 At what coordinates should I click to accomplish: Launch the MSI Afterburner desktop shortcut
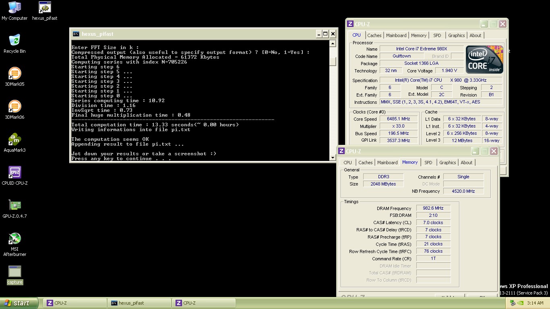[x=14, y=244]
